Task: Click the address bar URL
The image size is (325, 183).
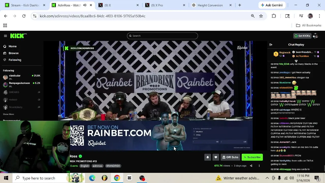Action: click(x=93, y=16)
